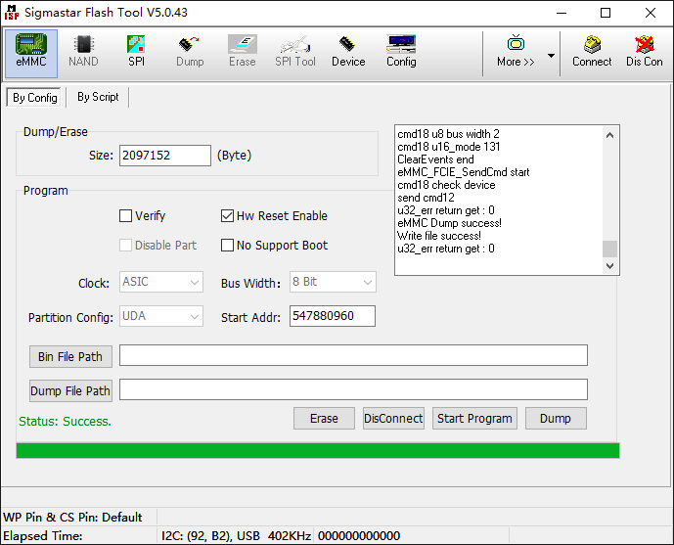Screen dimensions: 674x545
Task: Click the Dis Con toolbar icon
Action: pyautogui.click(x=645, y=52)
